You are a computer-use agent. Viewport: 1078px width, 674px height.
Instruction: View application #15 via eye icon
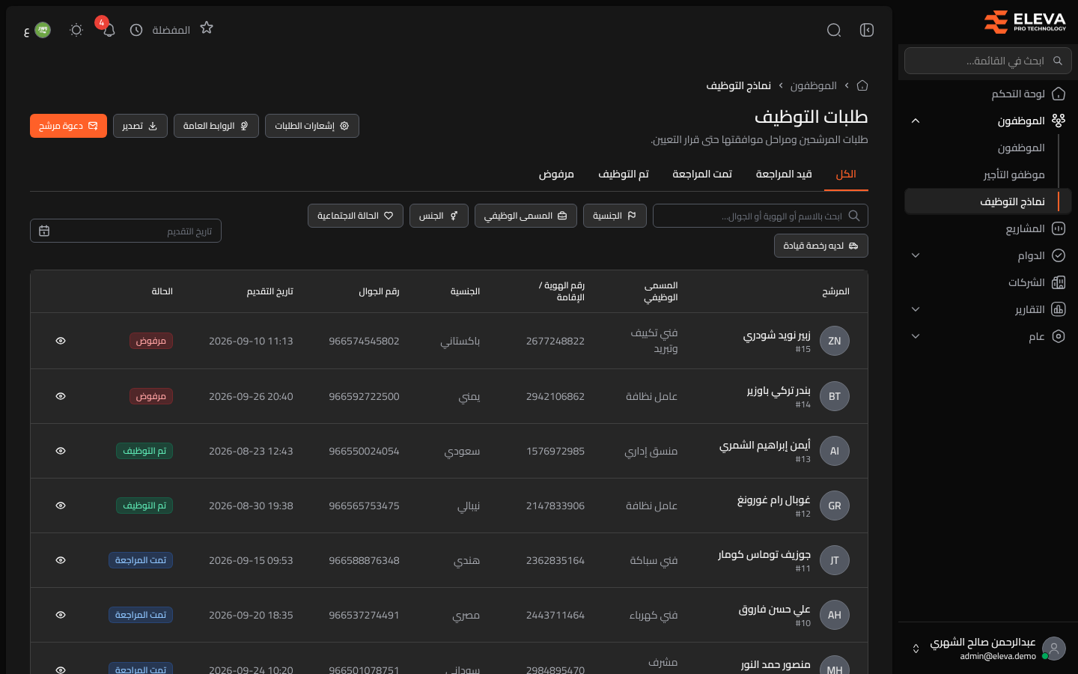point(61,341)
